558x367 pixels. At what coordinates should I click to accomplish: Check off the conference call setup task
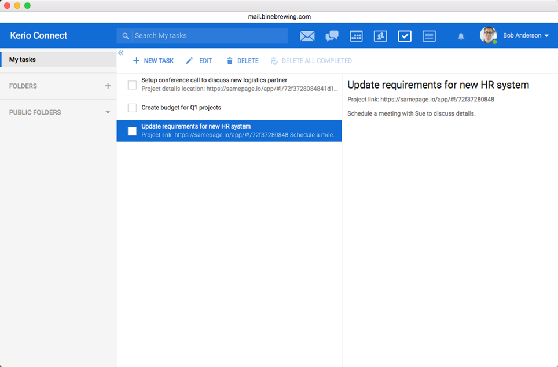[132, 85]
